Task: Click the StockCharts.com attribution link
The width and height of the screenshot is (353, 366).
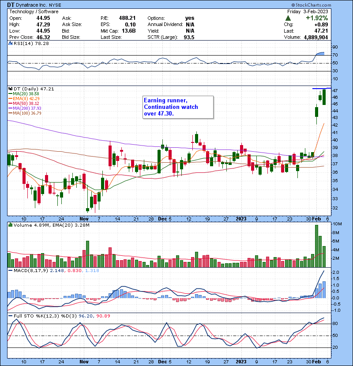Action: click(311, 5)
